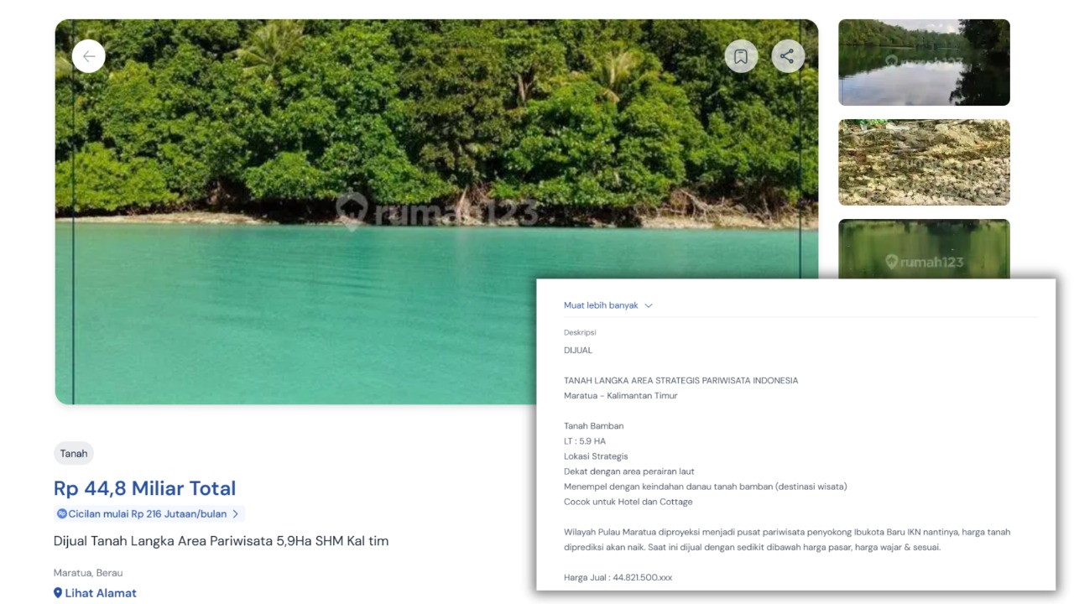
Task: Open the Lihat Alamat link
Action: (x=101, y=593)
